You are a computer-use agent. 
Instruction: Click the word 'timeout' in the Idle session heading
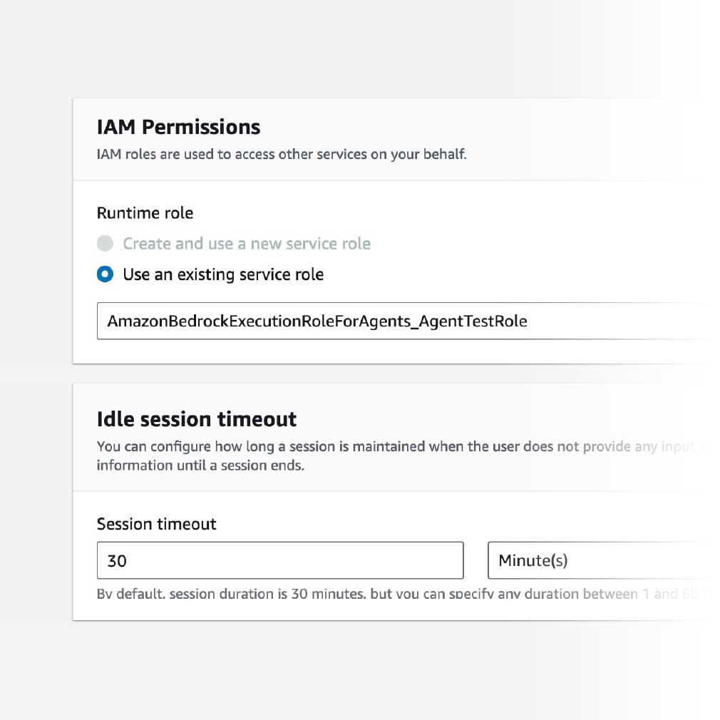click(x=261, y=418)
